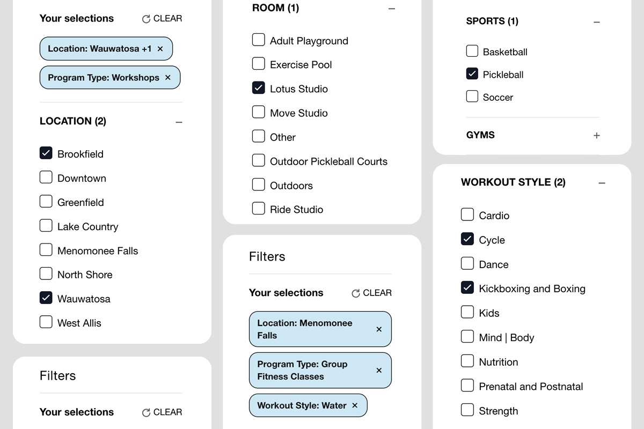Collapse the LOCATION (2) section

(x=179, y=122)
